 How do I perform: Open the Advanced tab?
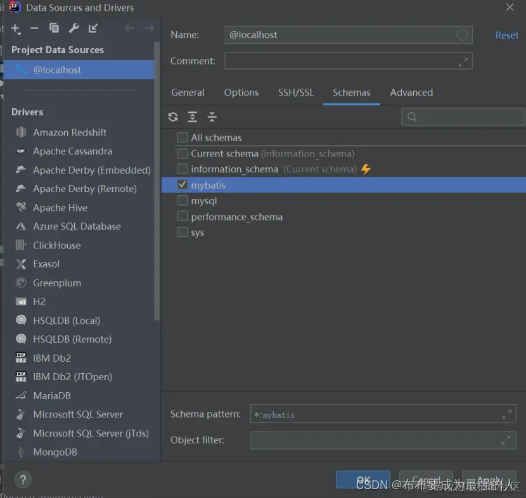411,93
